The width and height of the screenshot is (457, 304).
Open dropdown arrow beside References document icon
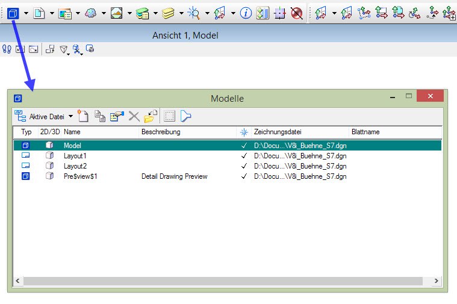(52, 13)
